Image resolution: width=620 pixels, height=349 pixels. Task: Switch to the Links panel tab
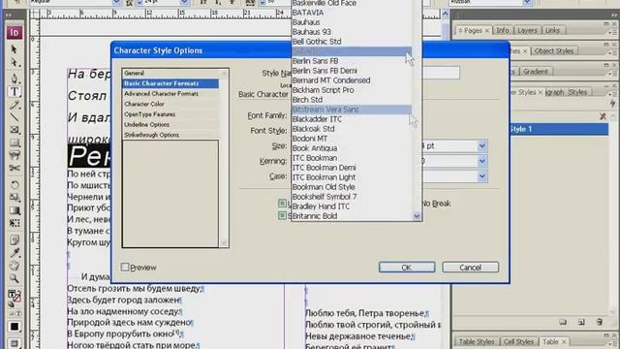pyautogui.click(x=552, y=30)
